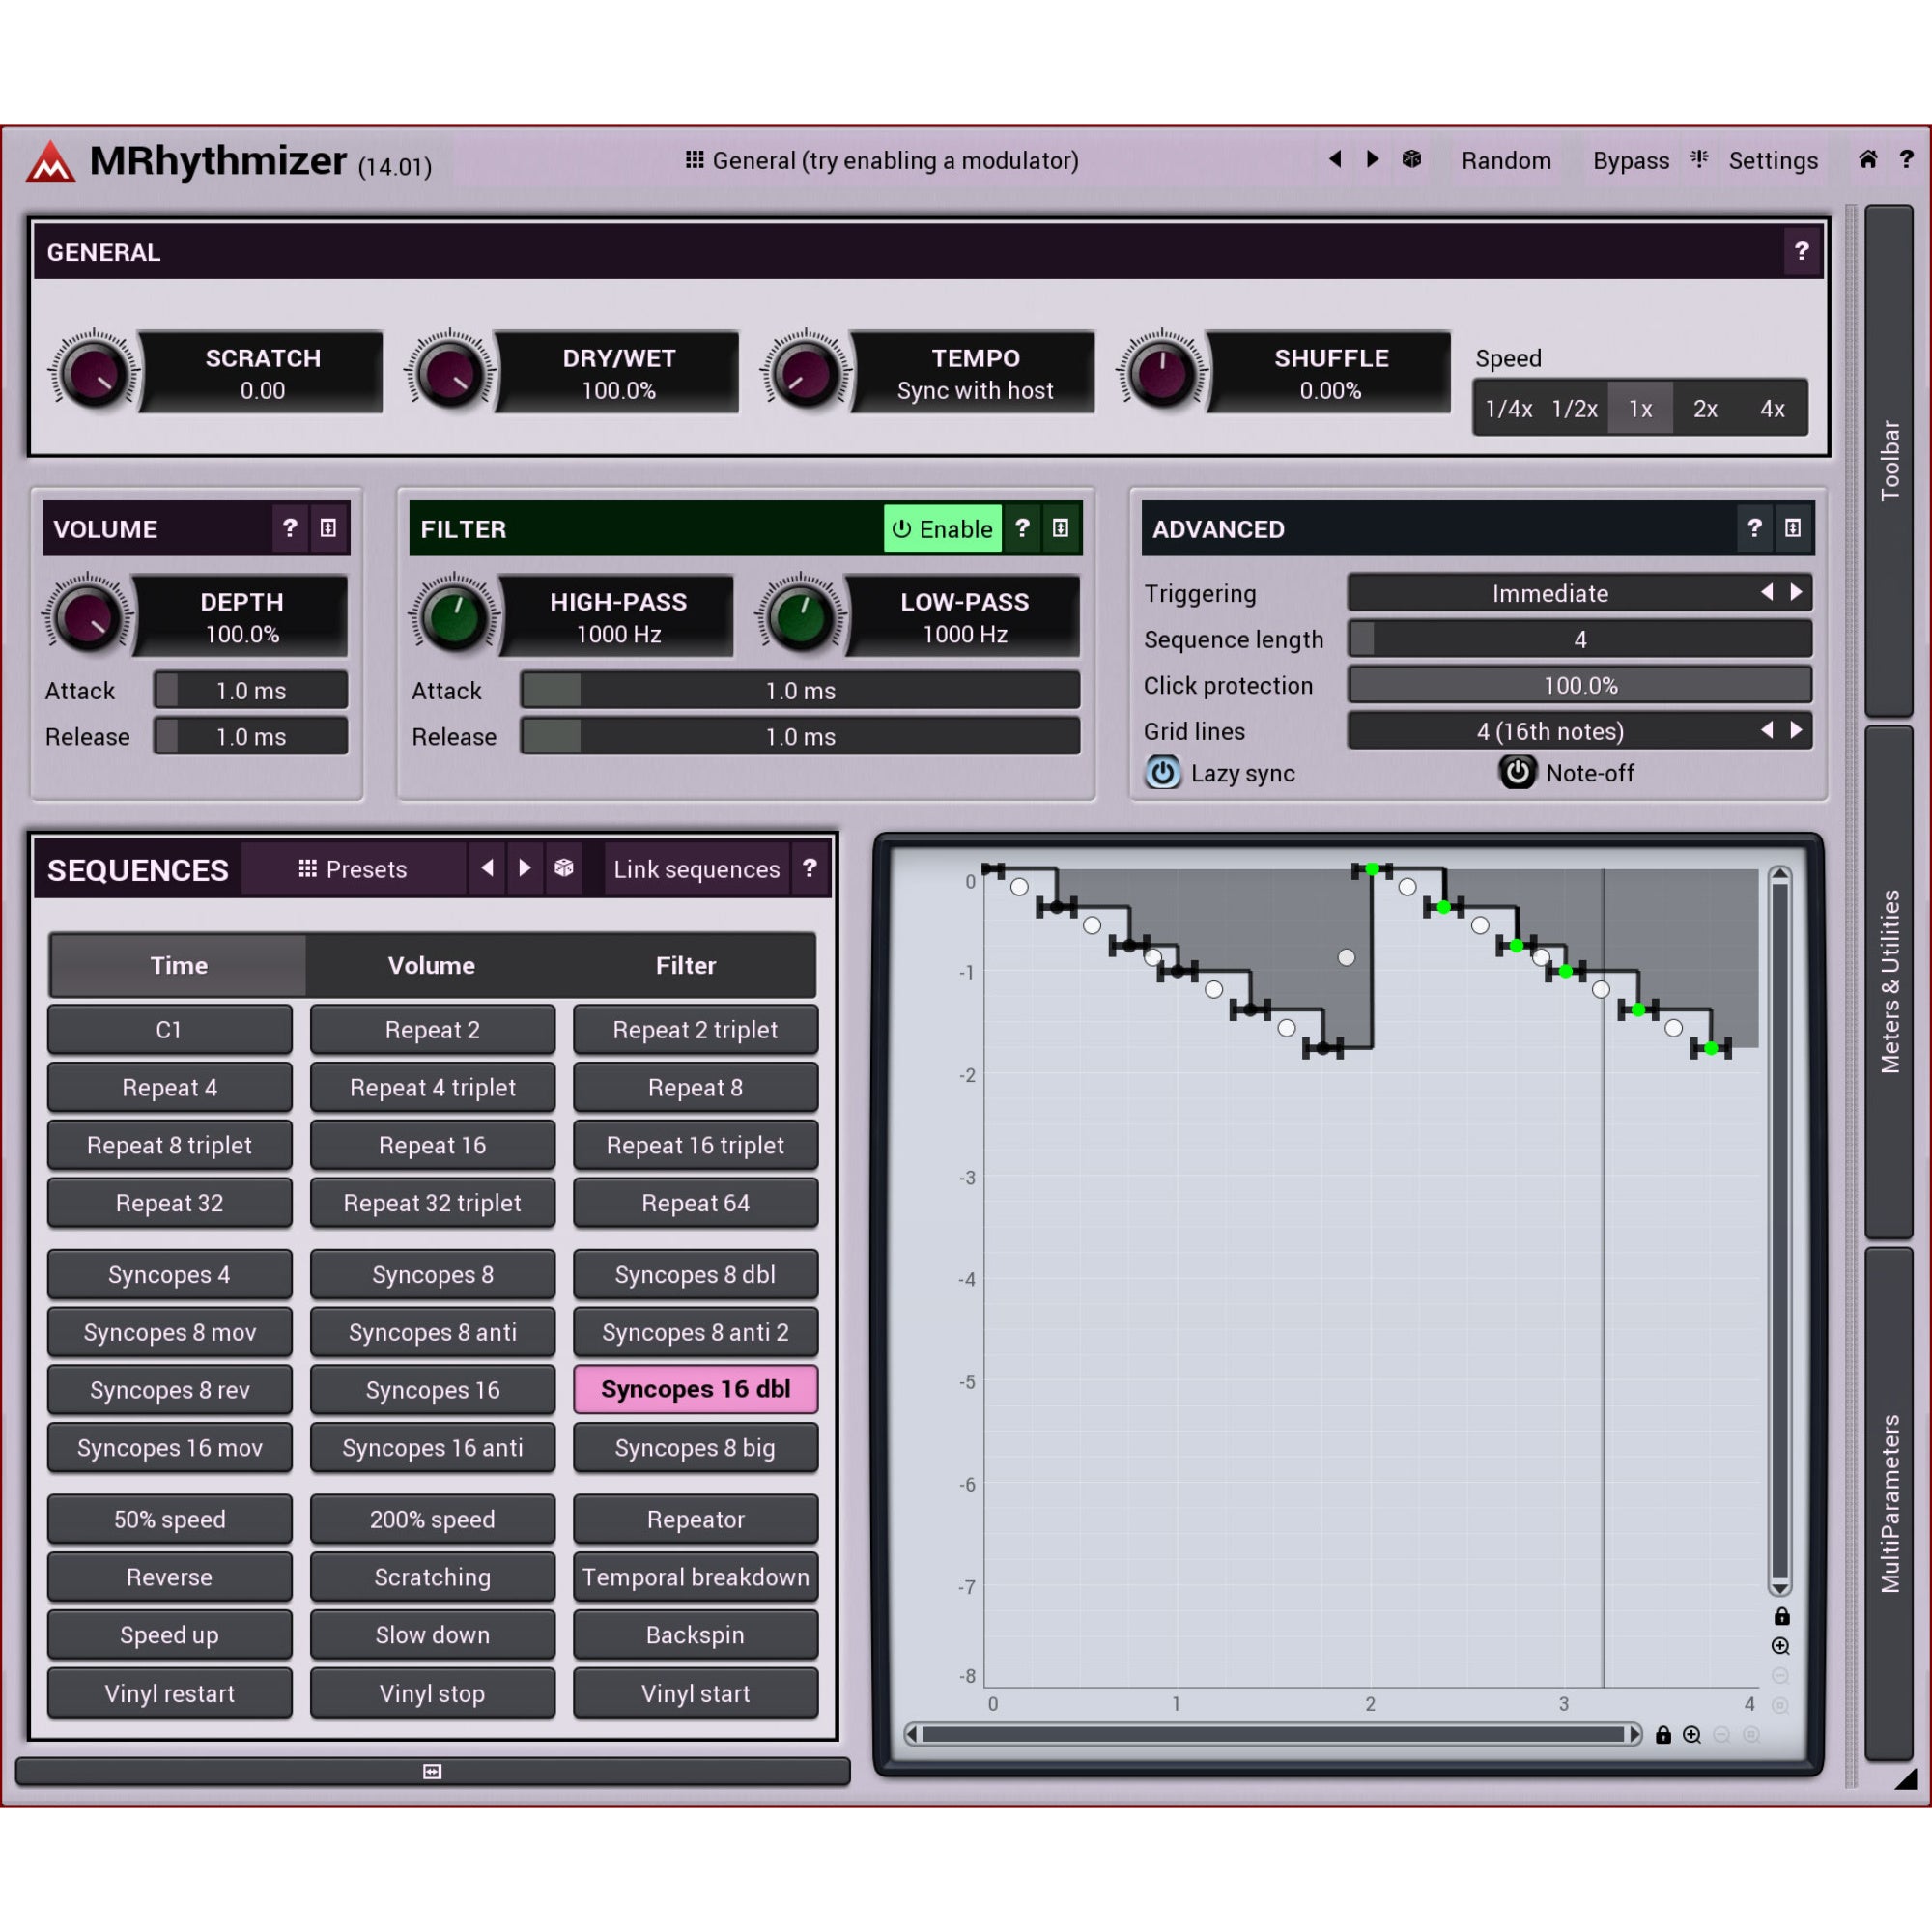The width and height of the screenshot is (1932, 1932).
Task: Open the Sequences Presets list
Action: [353, 868]
